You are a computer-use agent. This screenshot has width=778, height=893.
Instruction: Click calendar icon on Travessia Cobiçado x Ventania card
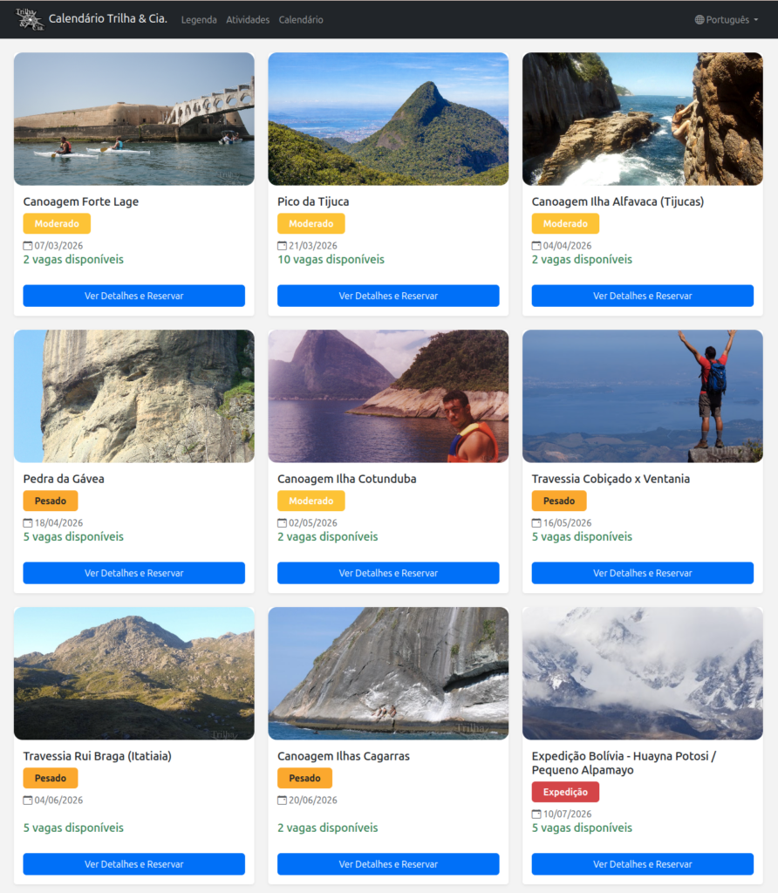coord(536,523)
